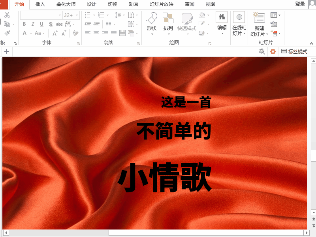Viewport: 316px width, 237px height.
Task: Switch to 动画 tab
Action: point(134,4)
